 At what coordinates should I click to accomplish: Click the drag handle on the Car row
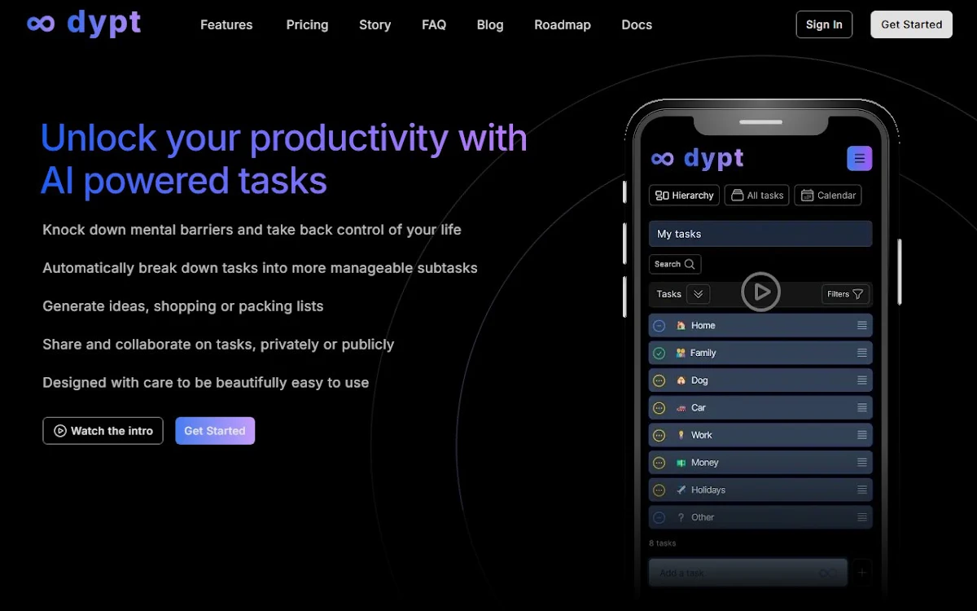coord(862,407)
